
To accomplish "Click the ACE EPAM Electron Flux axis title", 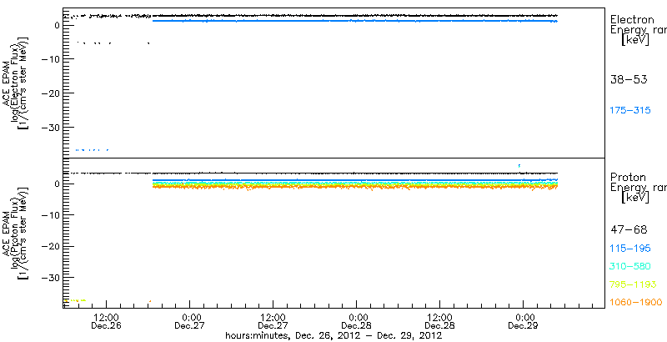I will tap(15, 83).
